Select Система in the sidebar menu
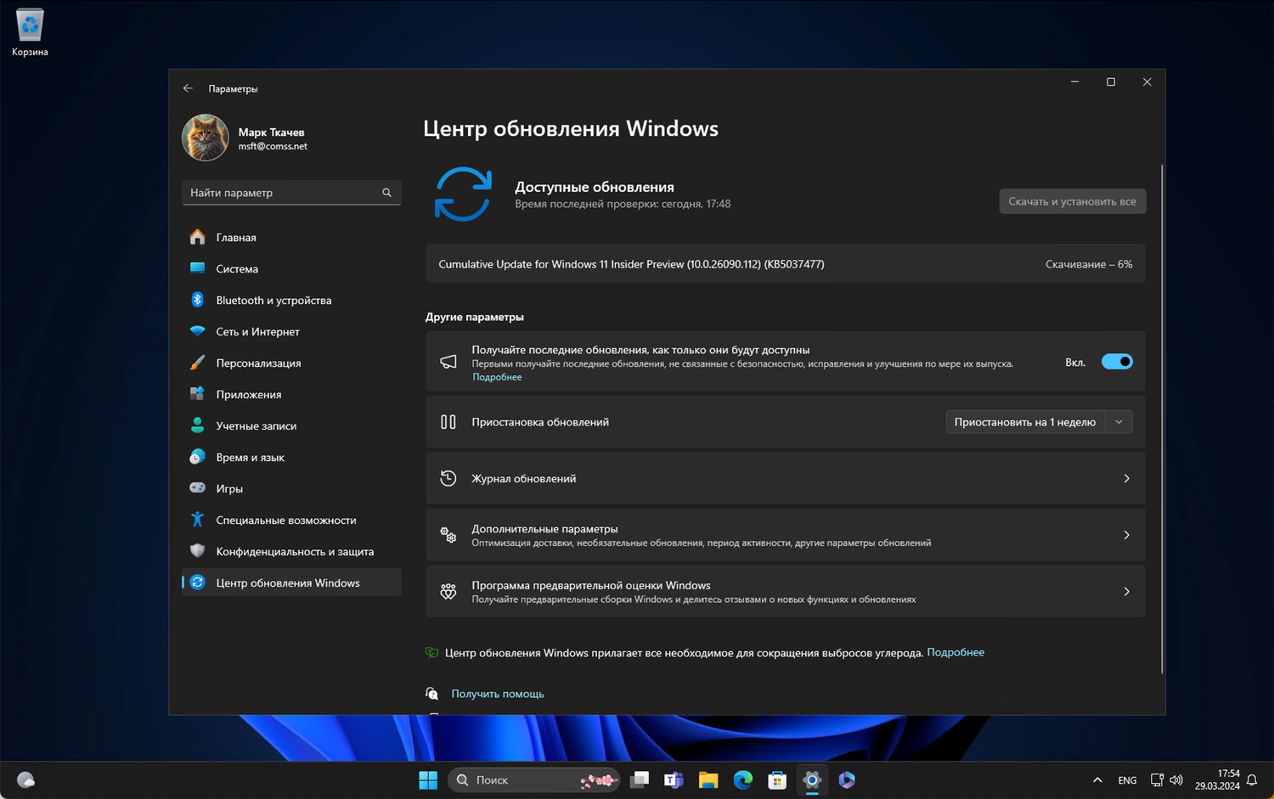 pyautogui.click(x=237, y=269)
